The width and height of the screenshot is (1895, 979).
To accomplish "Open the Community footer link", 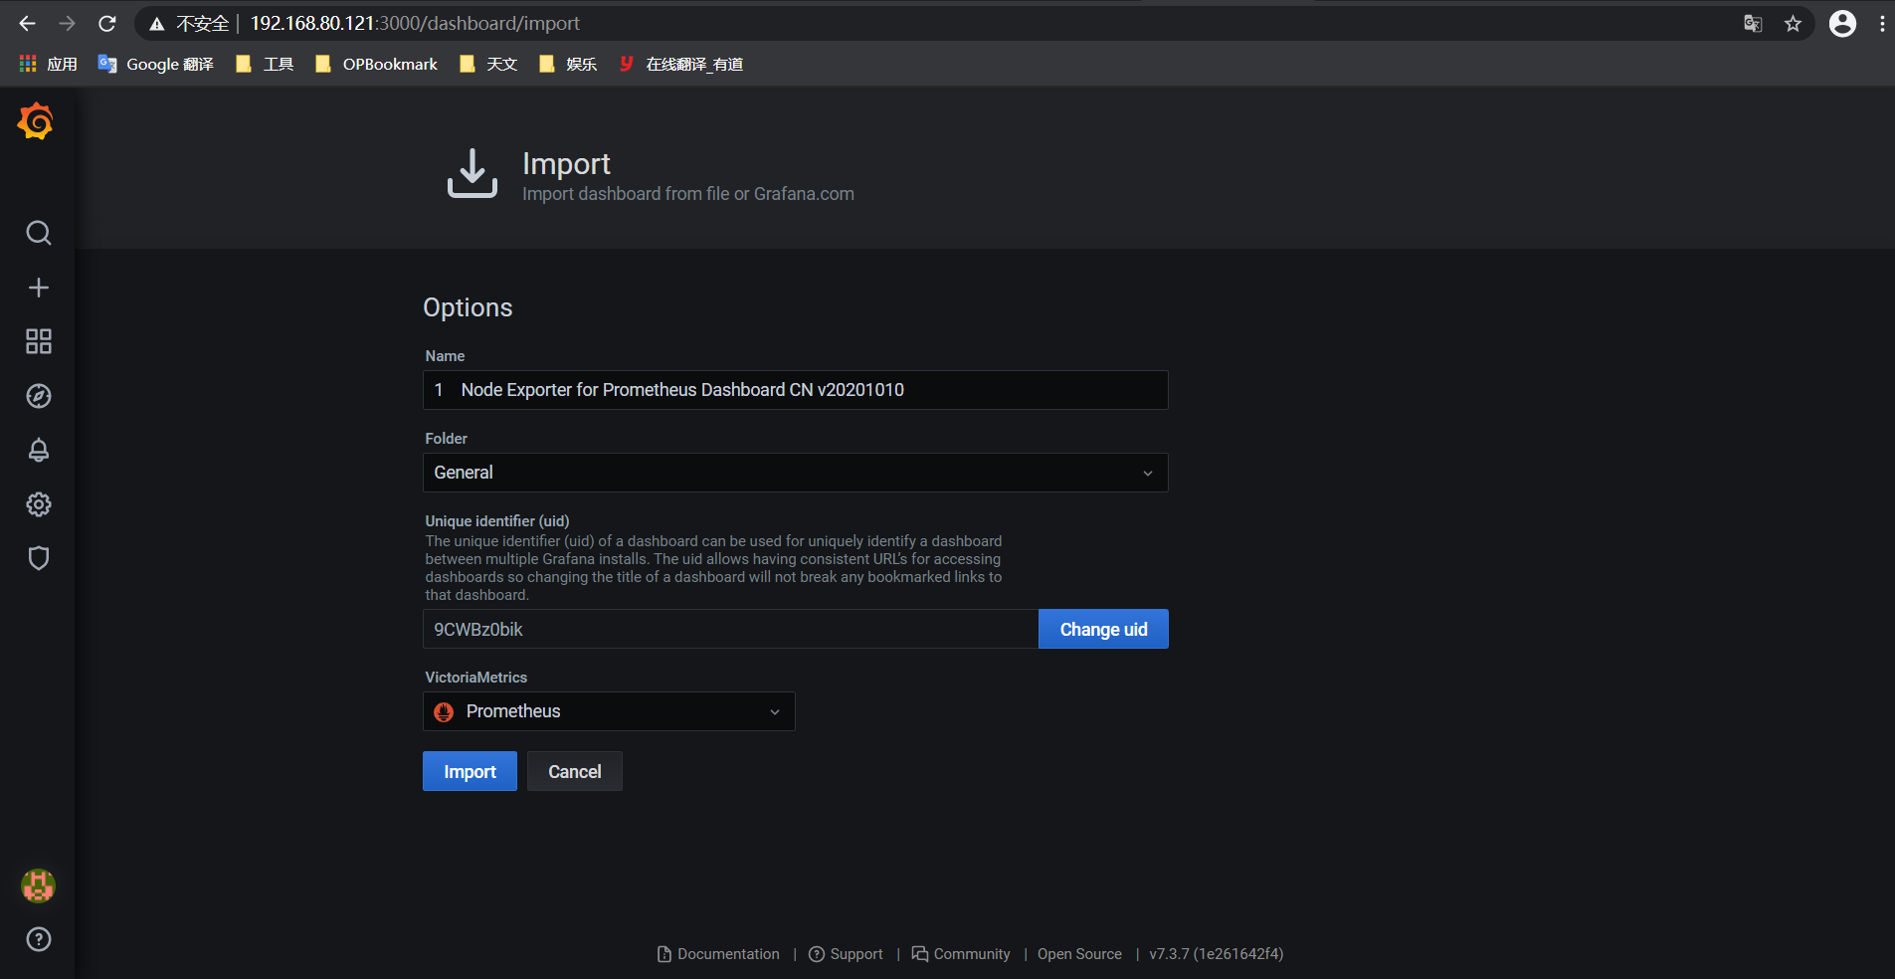I will tap(961, 954).
